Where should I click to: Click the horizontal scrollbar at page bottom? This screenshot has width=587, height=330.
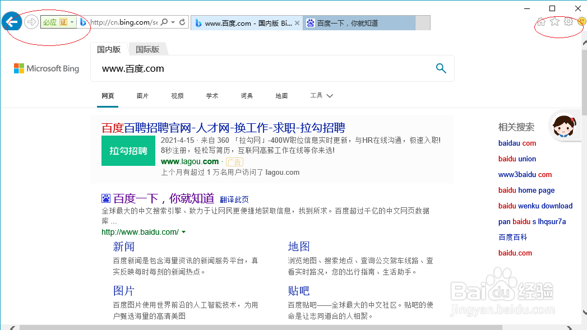261,328
